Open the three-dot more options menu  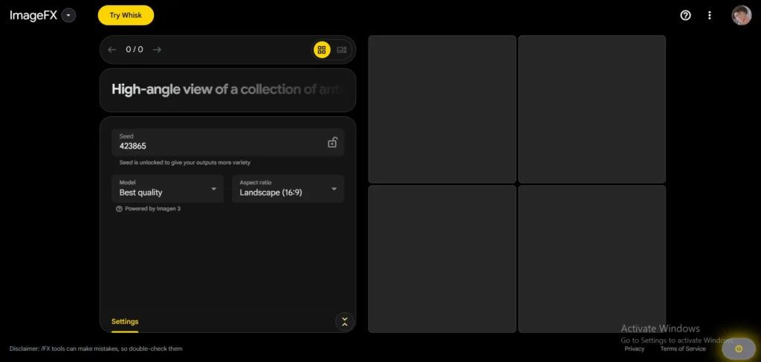click(710, 16)
